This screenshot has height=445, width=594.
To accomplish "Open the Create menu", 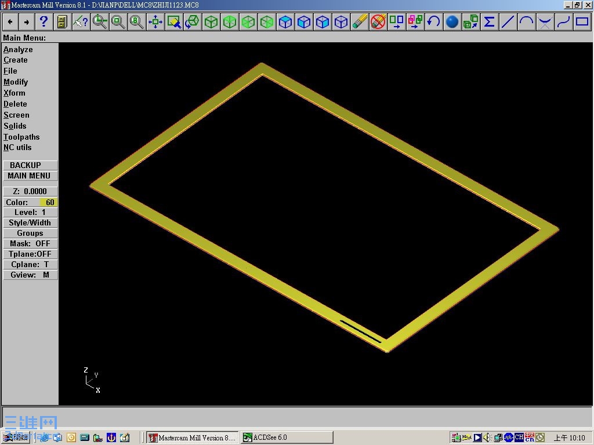I will pos(16,60).
